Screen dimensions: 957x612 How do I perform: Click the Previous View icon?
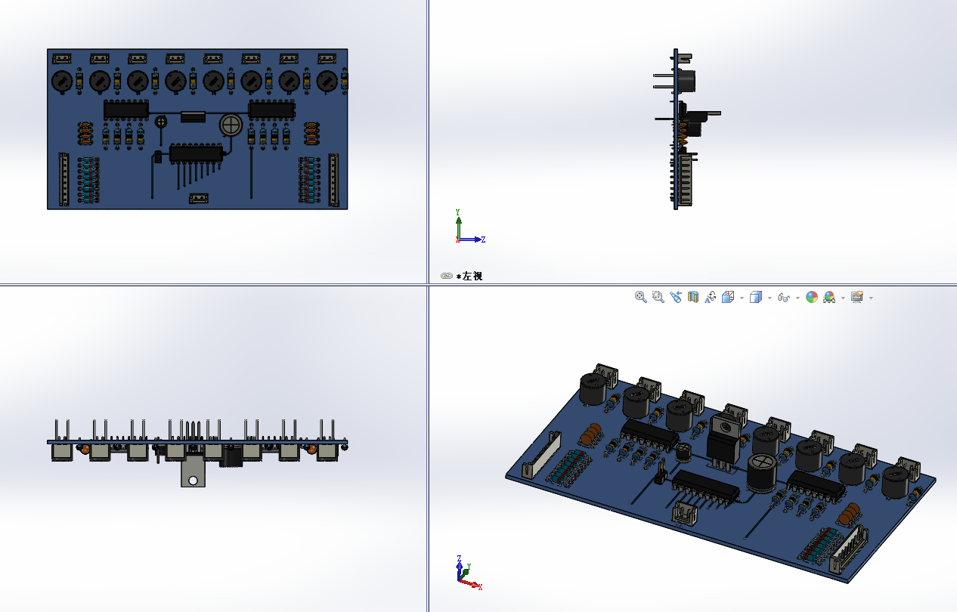click(x=675, y=298)
